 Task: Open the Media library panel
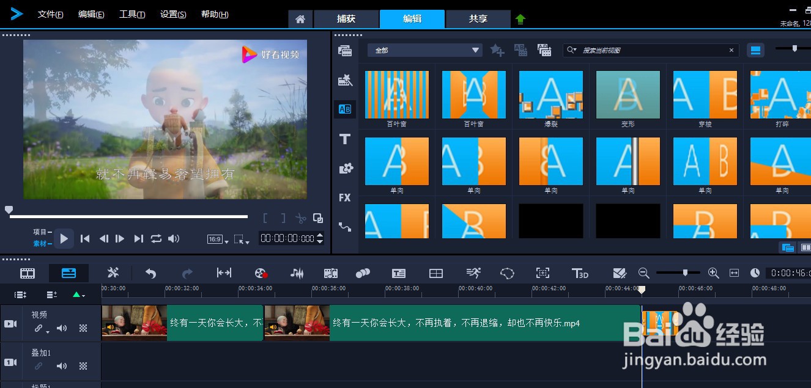pyautogui.click(x=345, y=51)
